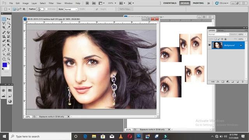
Task: Switch to the Essentials workspace
Action: coord(170,3)
